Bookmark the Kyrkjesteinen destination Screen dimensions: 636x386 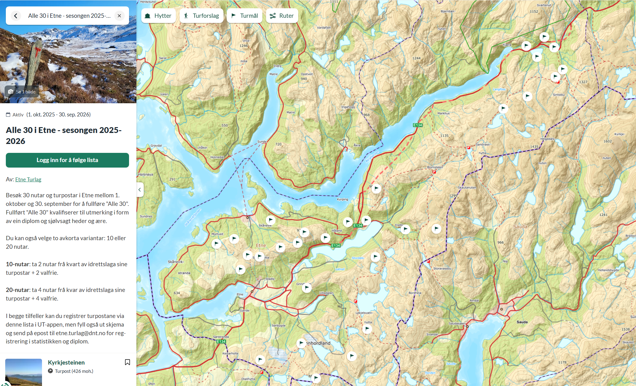point(128,362)
